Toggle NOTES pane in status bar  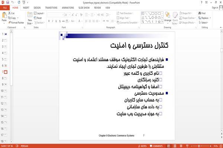tap(142, 146)
